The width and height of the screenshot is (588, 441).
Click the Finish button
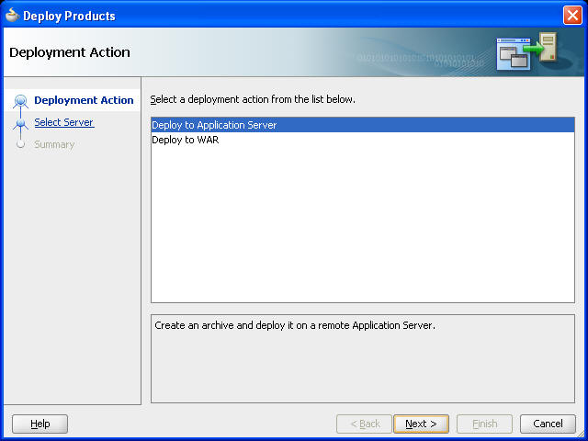coord(484,424)
